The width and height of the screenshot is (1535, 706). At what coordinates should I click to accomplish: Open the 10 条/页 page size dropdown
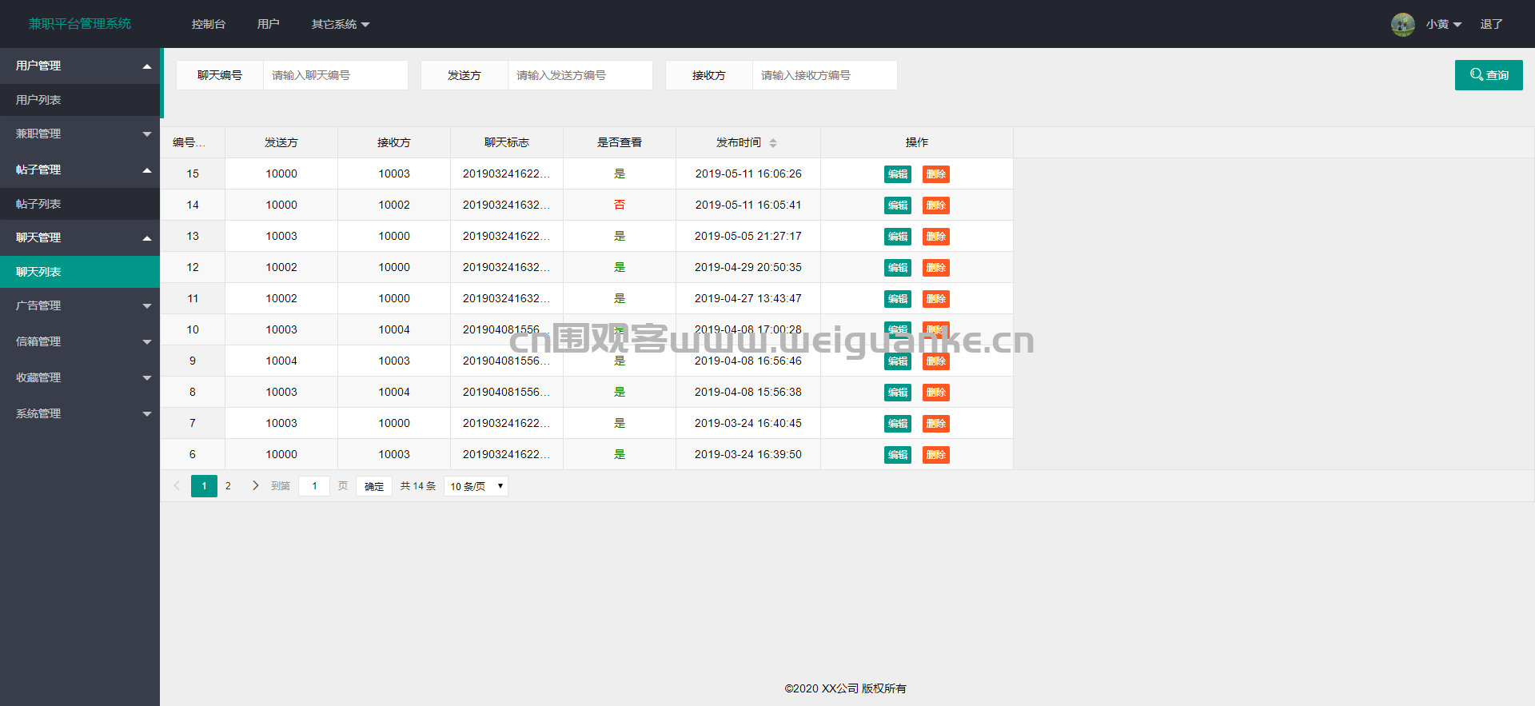[x=476, y=486]
